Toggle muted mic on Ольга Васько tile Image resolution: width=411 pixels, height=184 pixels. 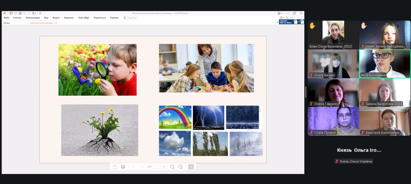(x=311, y=75)
